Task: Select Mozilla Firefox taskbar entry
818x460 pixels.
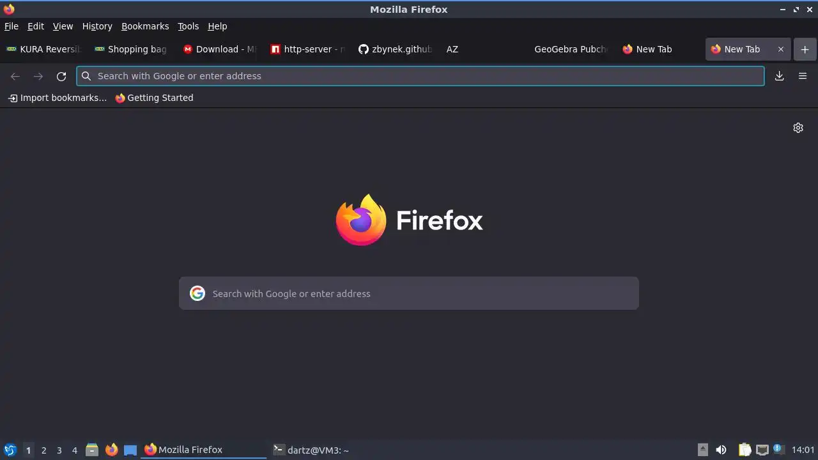Action: (x=204, y=450)
